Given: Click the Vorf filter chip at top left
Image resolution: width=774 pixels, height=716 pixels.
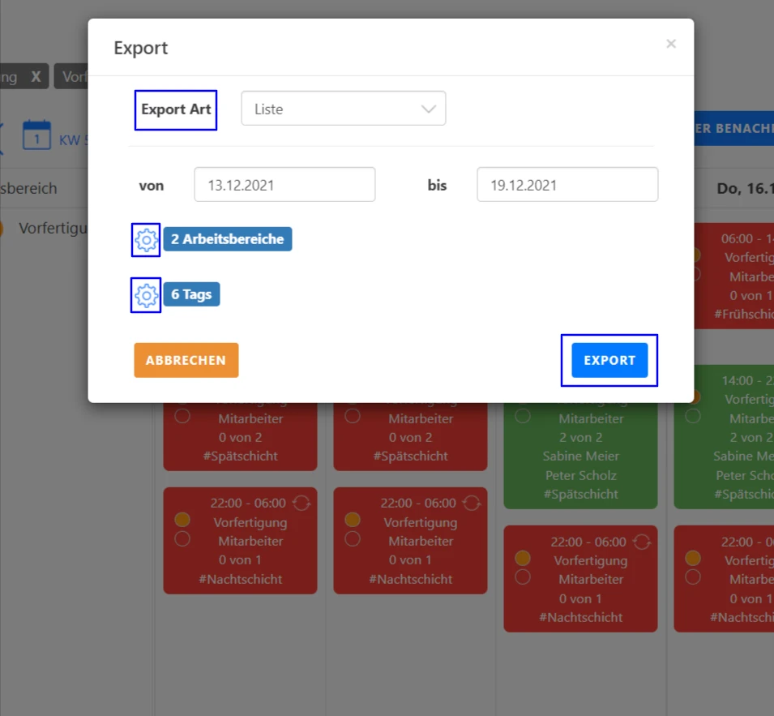Looking at the screenshot, I should click(x=74, y=76).
